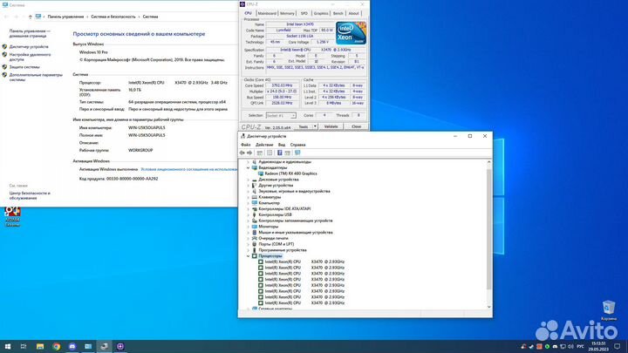Collapse the Видеоадаптеры tree node

pos(249,167)
